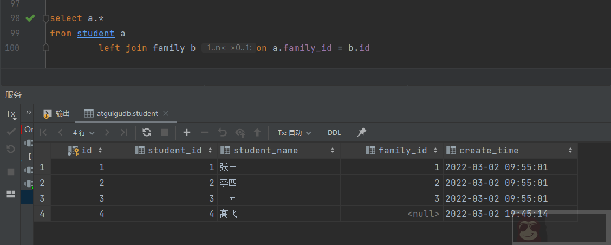Viewport: 611px width, 245px height.
Task: Sort by student_name column arrows
Action: [x=333, y=151]
